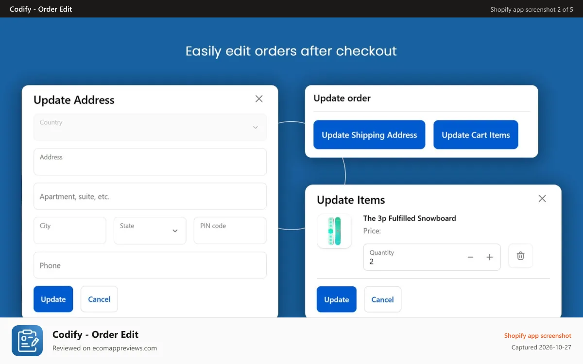
Task: Cancel the Update Address dialog
Action: coord(99,299)
